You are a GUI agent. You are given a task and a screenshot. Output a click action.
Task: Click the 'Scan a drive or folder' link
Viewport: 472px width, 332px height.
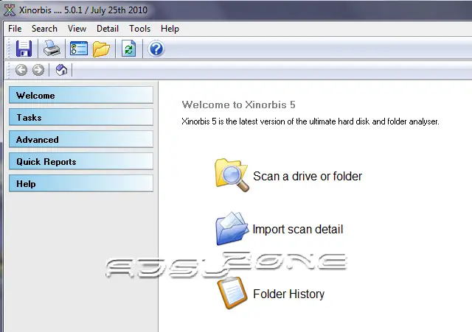point(308,176)
